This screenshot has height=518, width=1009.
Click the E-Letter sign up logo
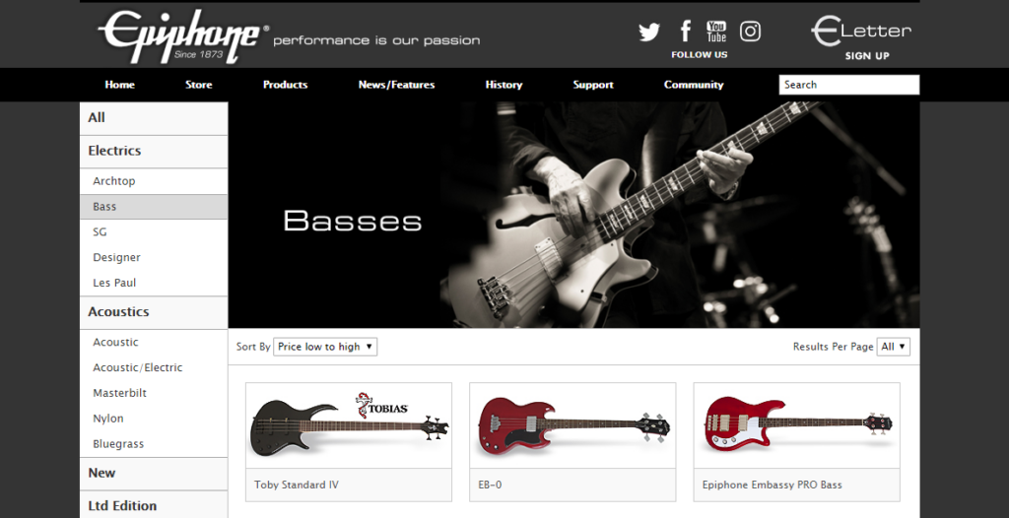(x=861, y=38)
